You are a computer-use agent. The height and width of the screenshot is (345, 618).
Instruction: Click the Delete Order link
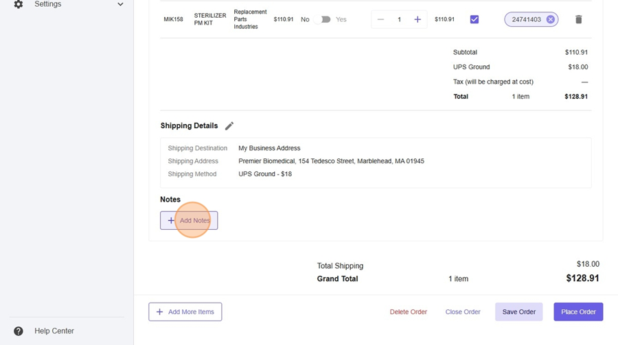[409, 312]
